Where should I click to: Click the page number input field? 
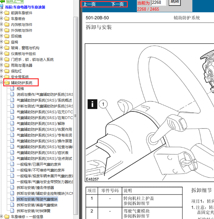coord(159,3)
